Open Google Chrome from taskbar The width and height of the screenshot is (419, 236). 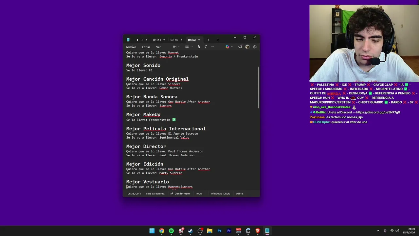tap(162, 231)
